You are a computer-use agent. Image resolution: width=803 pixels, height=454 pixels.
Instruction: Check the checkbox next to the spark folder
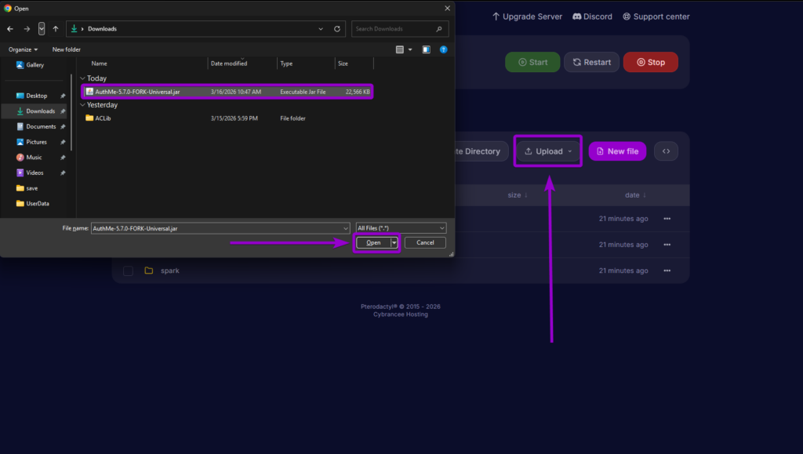pos(128,270)
